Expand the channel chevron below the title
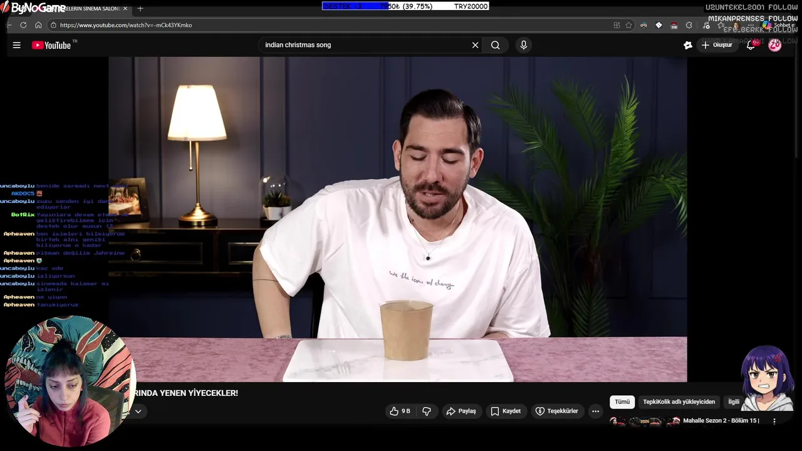Viewport: 802px width, 451px height. [x=138, y=412]
